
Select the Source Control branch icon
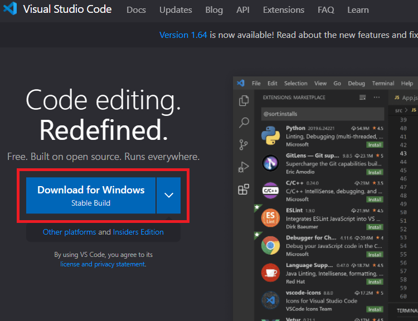pyautogui.click(x=243, y=145)
